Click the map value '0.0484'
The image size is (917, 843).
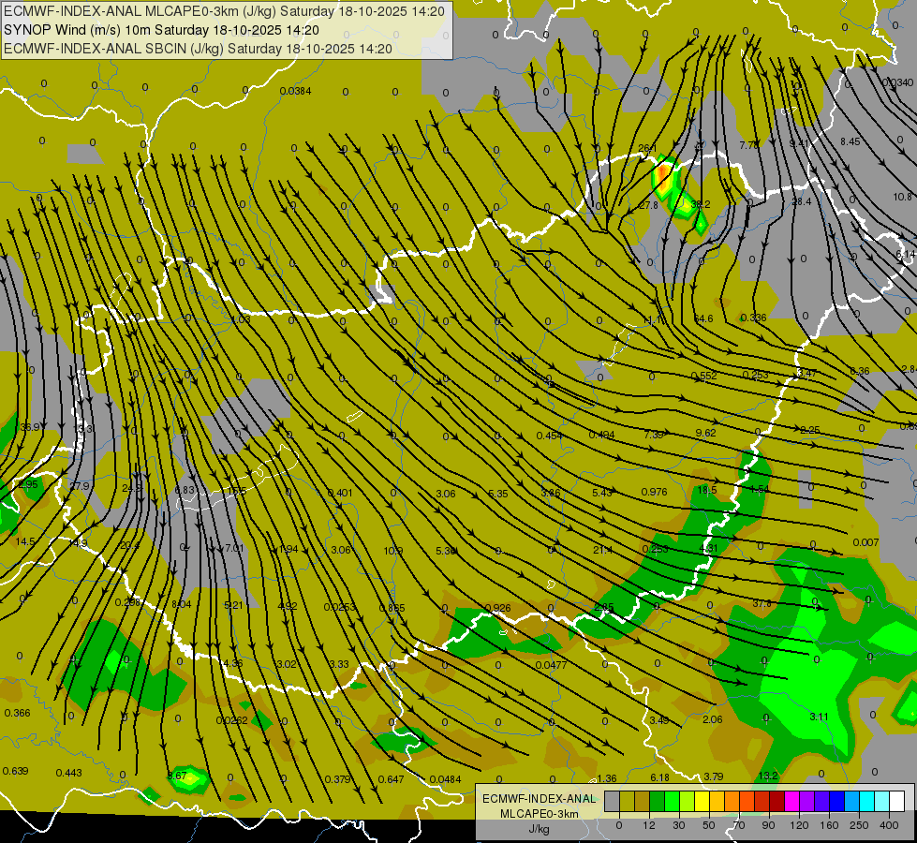click(x=445, y=779)
